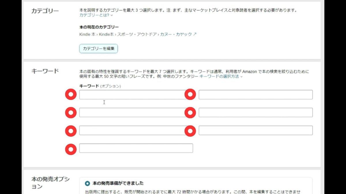Screen dimensions: 346x194
Task: Click the external-link arrow after カヌー・カヤック
Action: point(195,34)
